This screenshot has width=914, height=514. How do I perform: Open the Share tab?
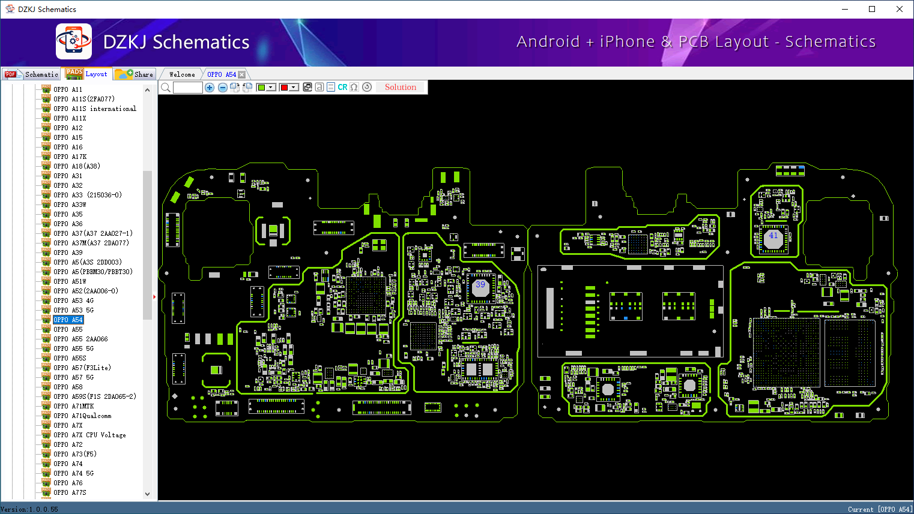coord(135,74)
